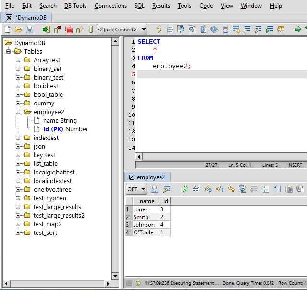Expand the localglobaltest table

pos(18,172)
